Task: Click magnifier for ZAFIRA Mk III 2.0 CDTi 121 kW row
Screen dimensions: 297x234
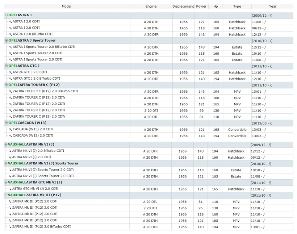Action: coord(10,221)
